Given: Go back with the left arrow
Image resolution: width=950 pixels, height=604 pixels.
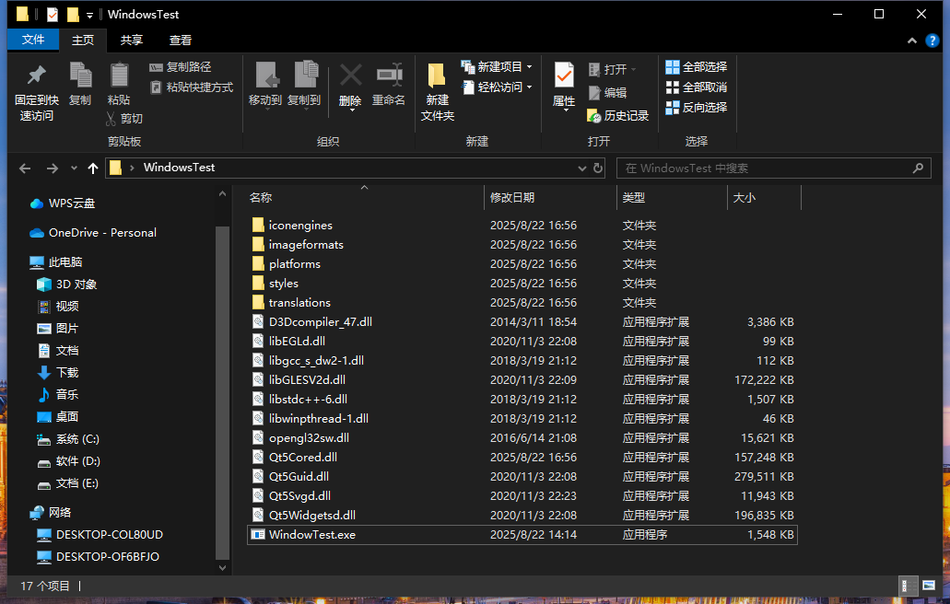Looking at the screenshot, I should tap(25, 168).
